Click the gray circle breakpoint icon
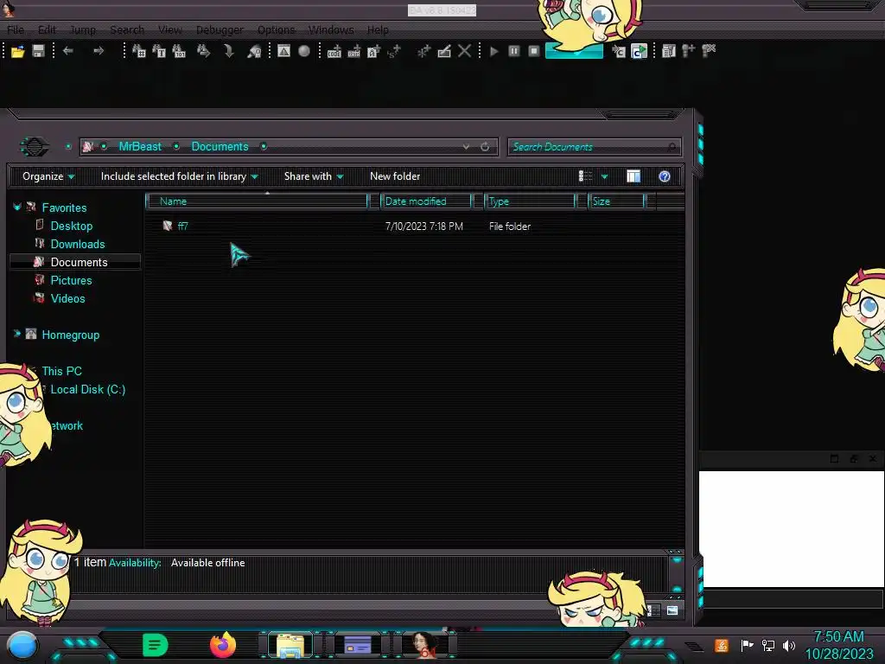The width and height of the screenshot is (885, 664). [304, 51]
